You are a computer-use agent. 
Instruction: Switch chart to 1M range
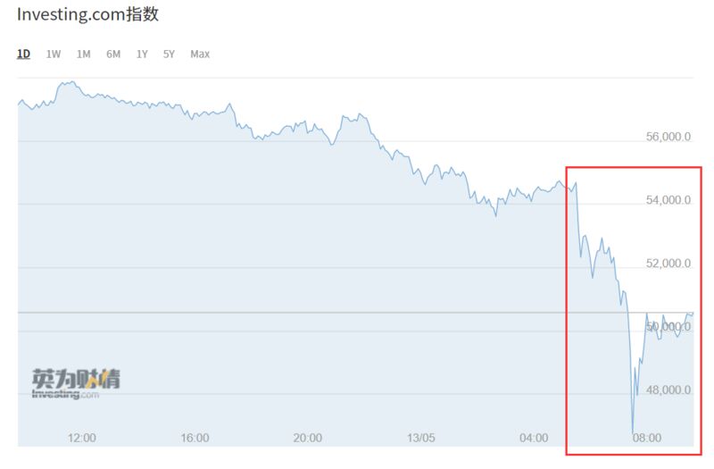tap(83, 54)
